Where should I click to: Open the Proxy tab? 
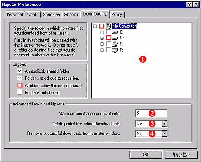click(x=117, y=15)
